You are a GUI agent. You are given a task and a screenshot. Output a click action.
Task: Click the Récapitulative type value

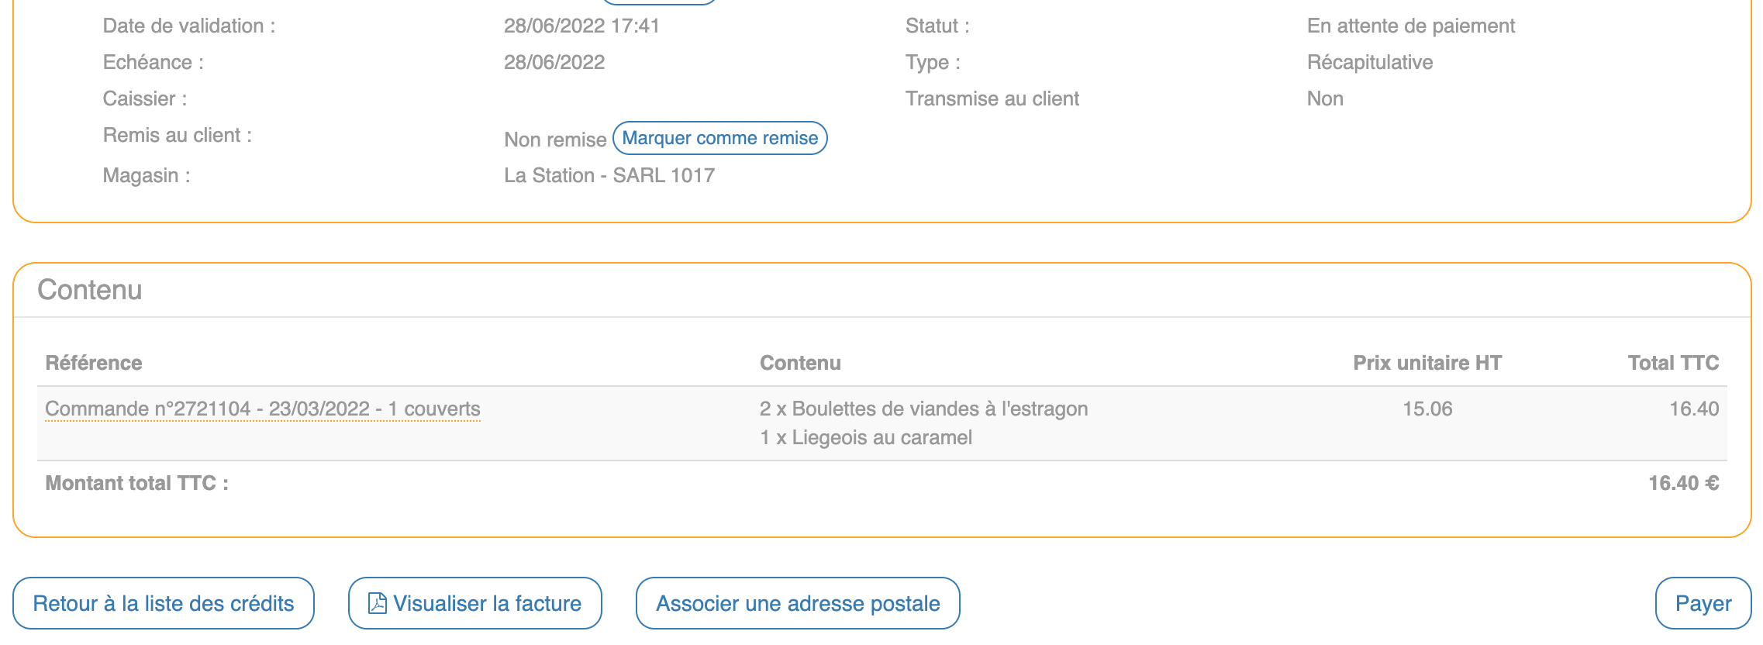[x=1369, y=62]
